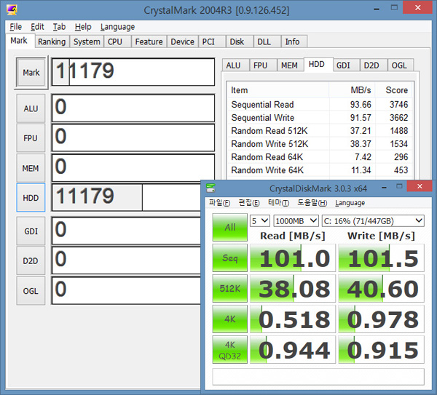Run the HDD benchmark button
The width and height of the screenshot is (437, 395).
click(31, 198)
